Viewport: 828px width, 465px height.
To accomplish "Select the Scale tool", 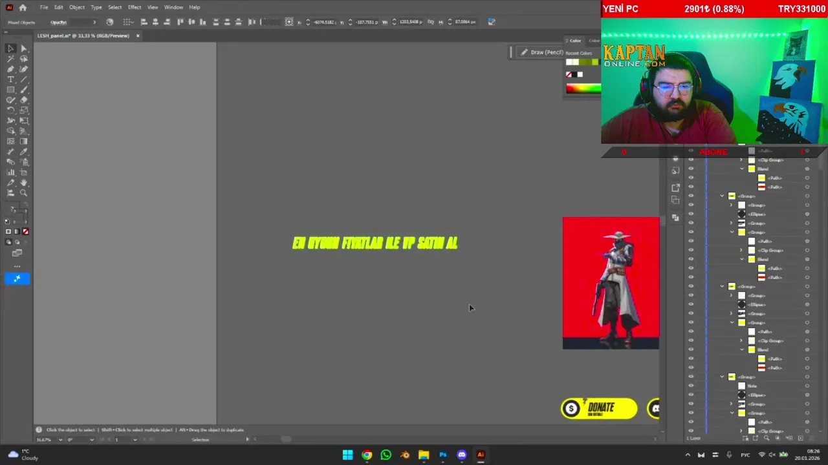I will (24, 110).
